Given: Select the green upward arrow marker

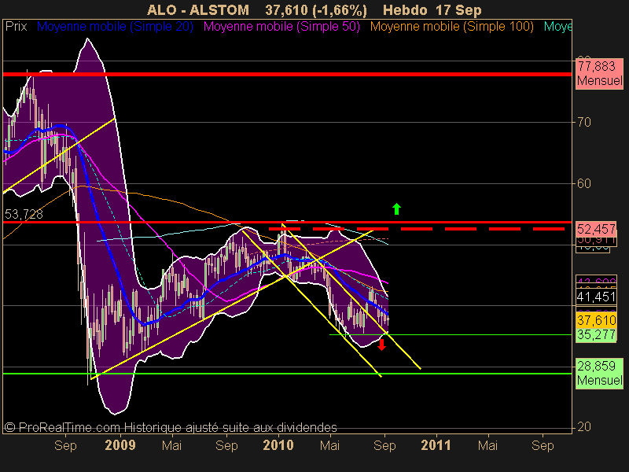Looking at the screenshot, I should pyautogui.click(x=396, y=208).
